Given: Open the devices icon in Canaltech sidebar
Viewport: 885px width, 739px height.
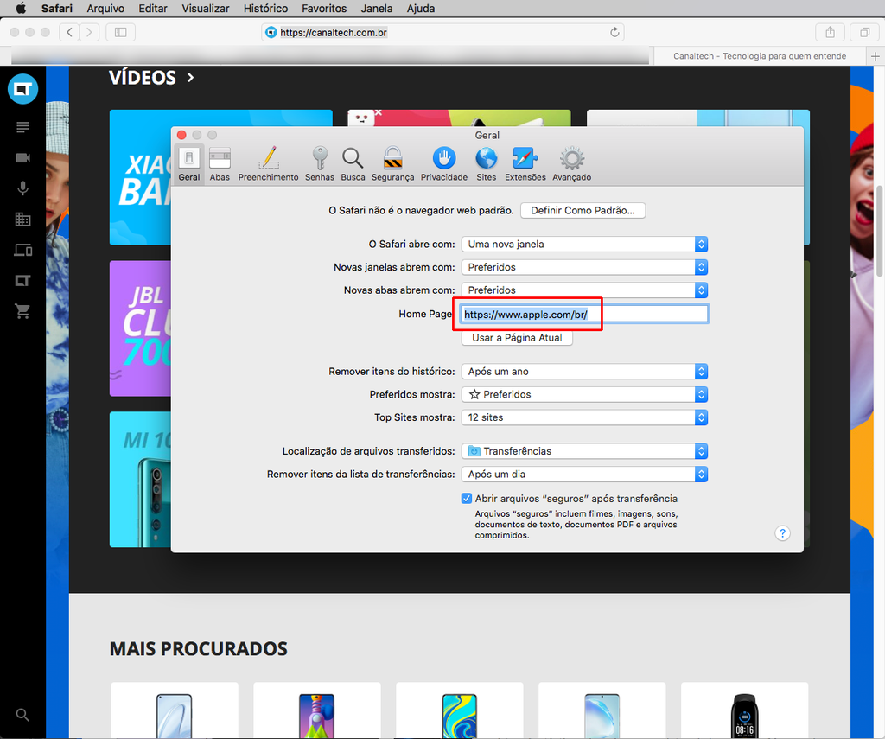Looking at the screenshot, I should [x=22, y=250].
